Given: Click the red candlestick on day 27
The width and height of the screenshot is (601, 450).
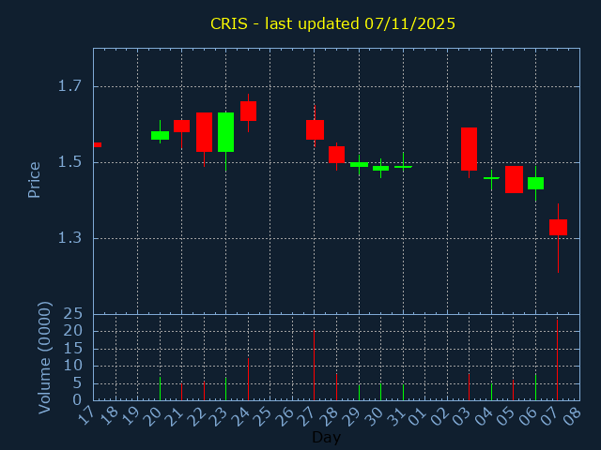Looking at the screenshot, I should pyautogui.click(x=315, y=129).
